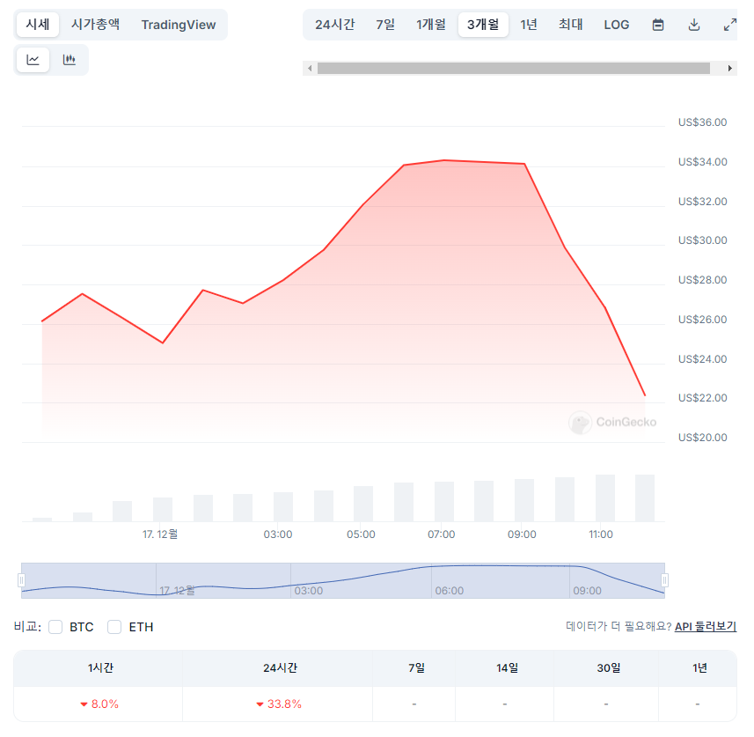Download chart data icon

point(694,25)
